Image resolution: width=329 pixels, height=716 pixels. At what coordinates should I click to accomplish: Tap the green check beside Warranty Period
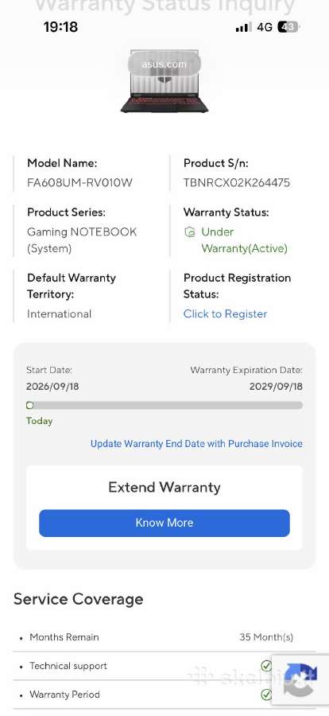pos(266,695)
